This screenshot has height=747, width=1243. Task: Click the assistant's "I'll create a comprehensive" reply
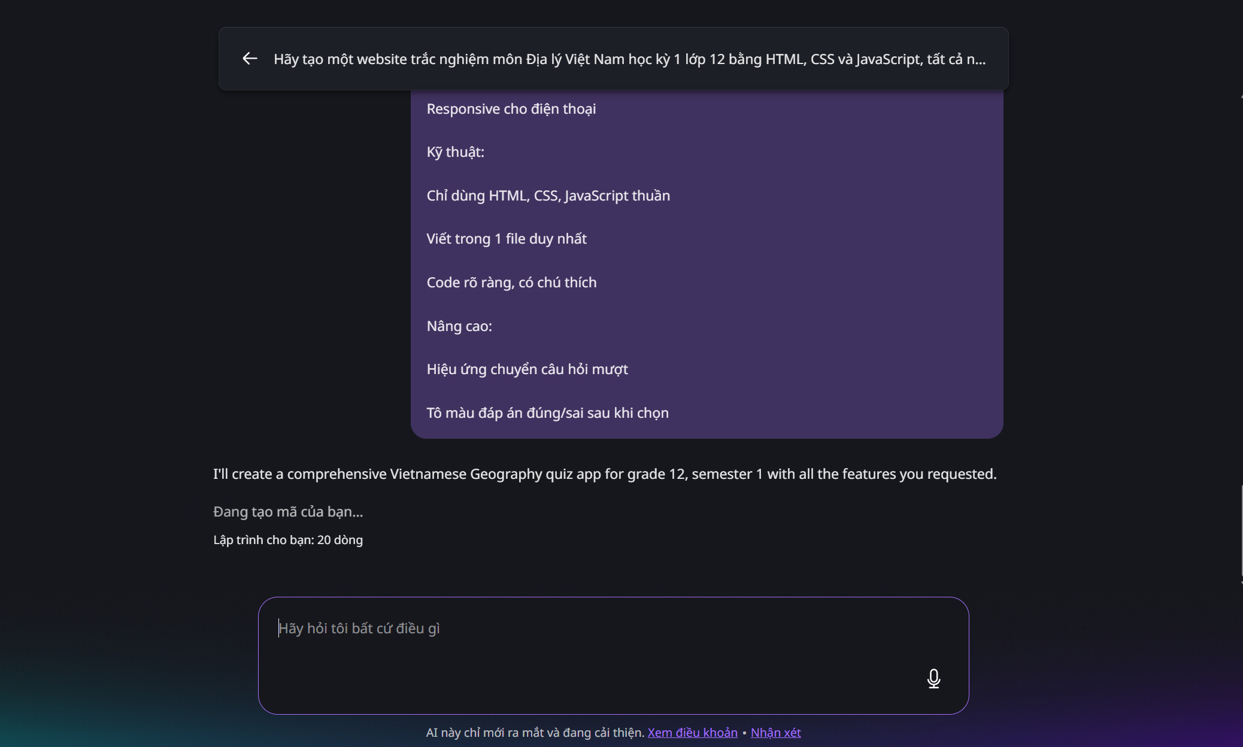pyautogui.click(x=605, y=474)
